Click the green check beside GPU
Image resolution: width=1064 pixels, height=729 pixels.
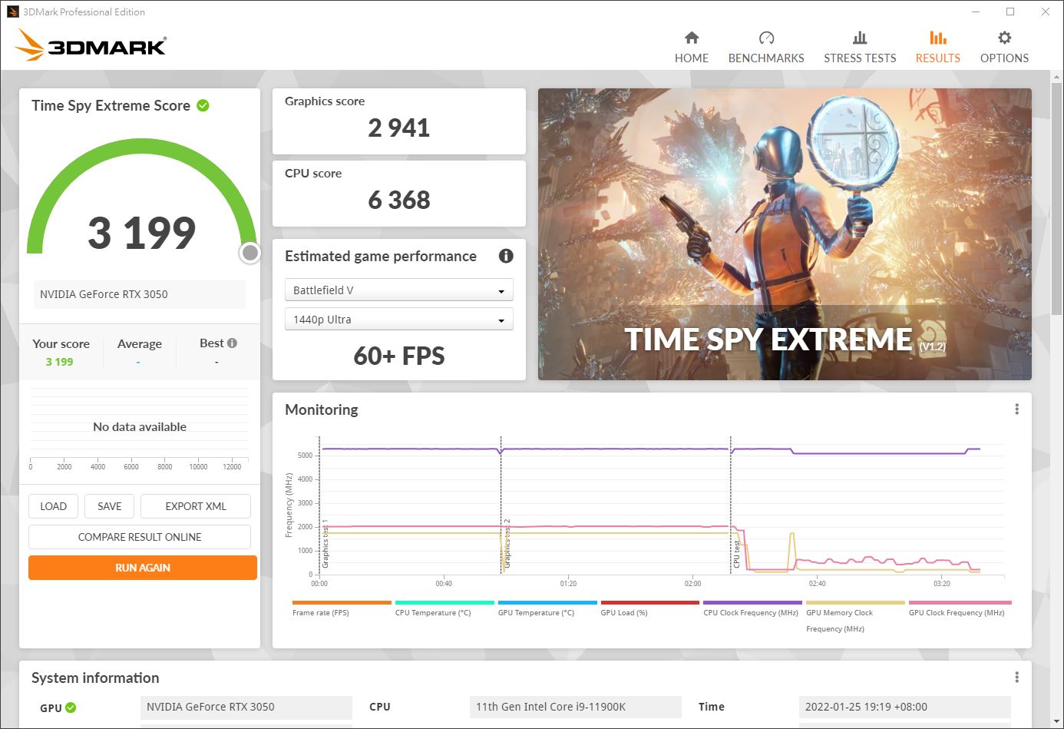(x=71, y=707)
